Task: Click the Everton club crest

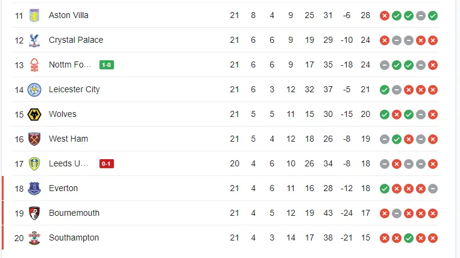Action: click(x=34, y=188)
